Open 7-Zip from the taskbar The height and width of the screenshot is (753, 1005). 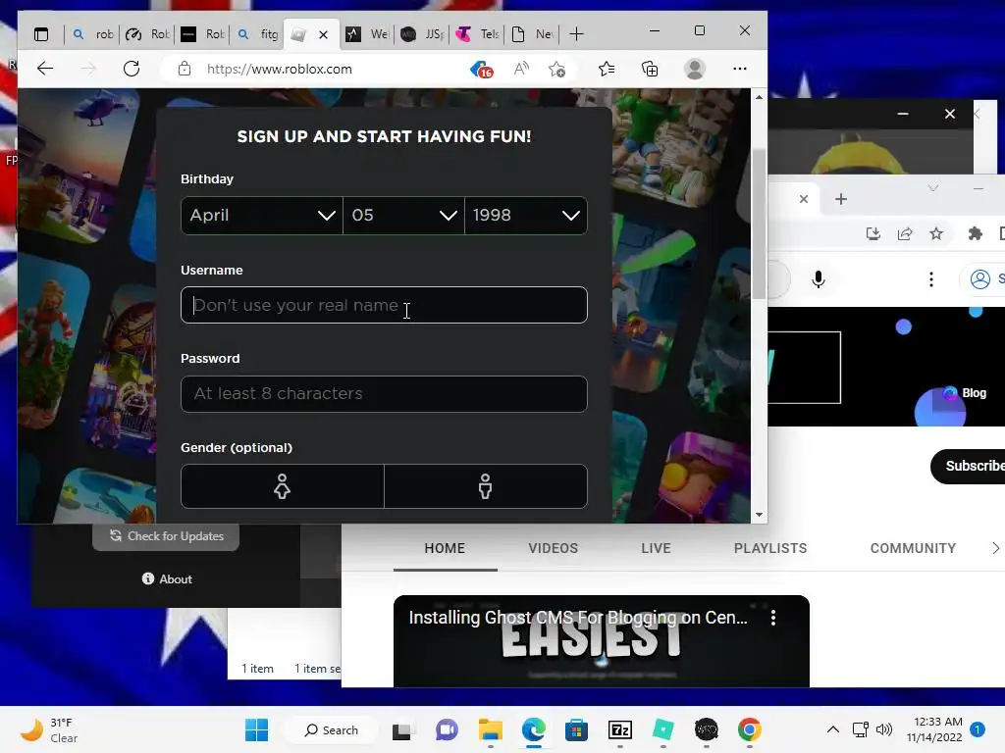(620, 729)
